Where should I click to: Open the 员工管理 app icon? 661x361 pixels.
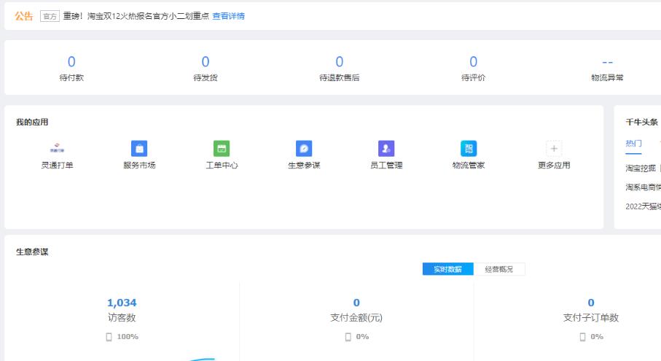386,149
